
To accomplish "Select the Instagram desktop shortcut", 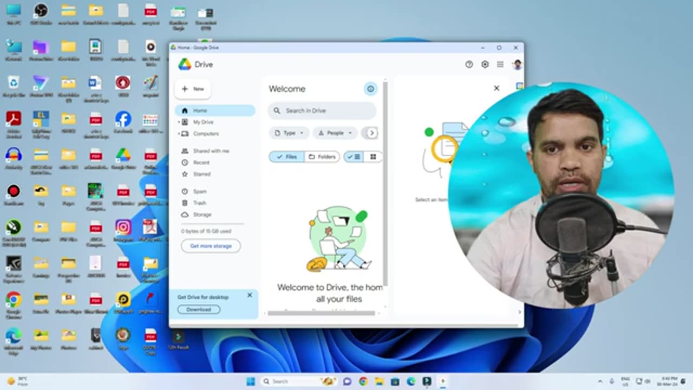I will coord(123,230).
